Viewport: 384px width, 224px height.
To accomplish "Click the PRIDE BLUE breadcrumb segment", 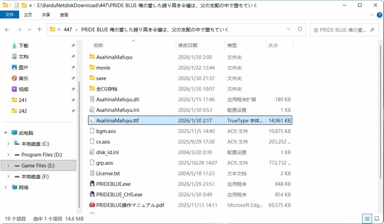I will [x=154, y=30].
